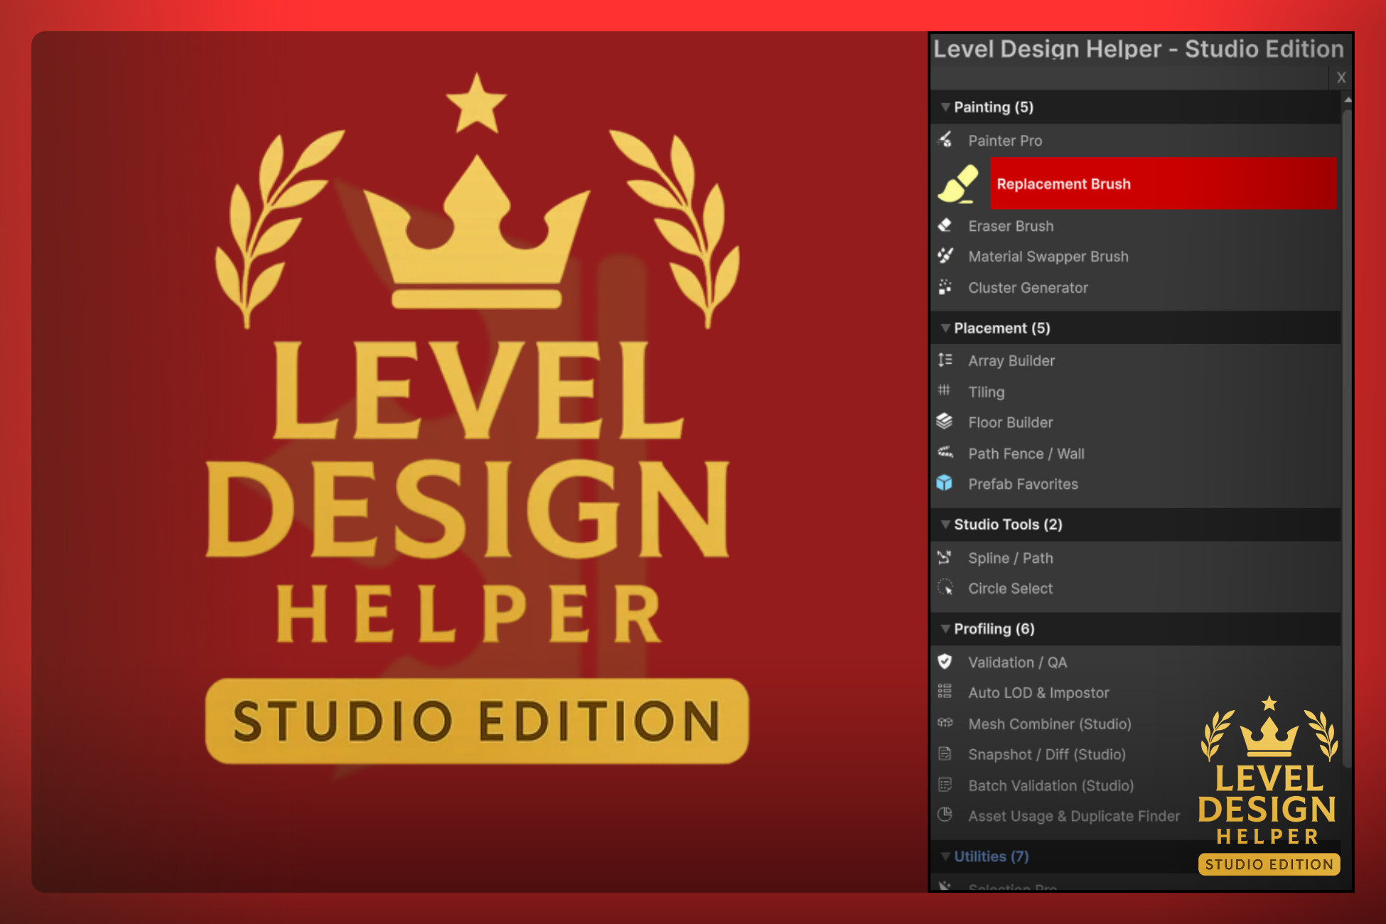
Task: Click the Validation / QA shield icon
Action: coord(945,662)
